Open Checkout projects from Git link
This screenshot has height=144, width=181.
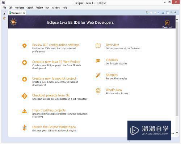pyautogui.click(x=51, y=95)
